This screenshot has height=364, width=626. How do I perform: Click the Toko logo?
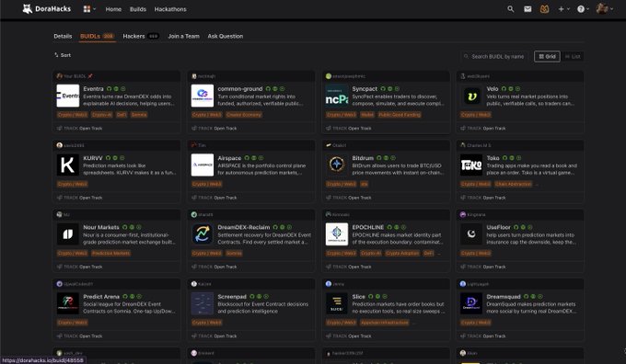pos(471,165)
